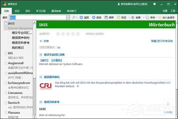Select 德语百科参考 in the sidebar
178x119 pixels.
21,43
